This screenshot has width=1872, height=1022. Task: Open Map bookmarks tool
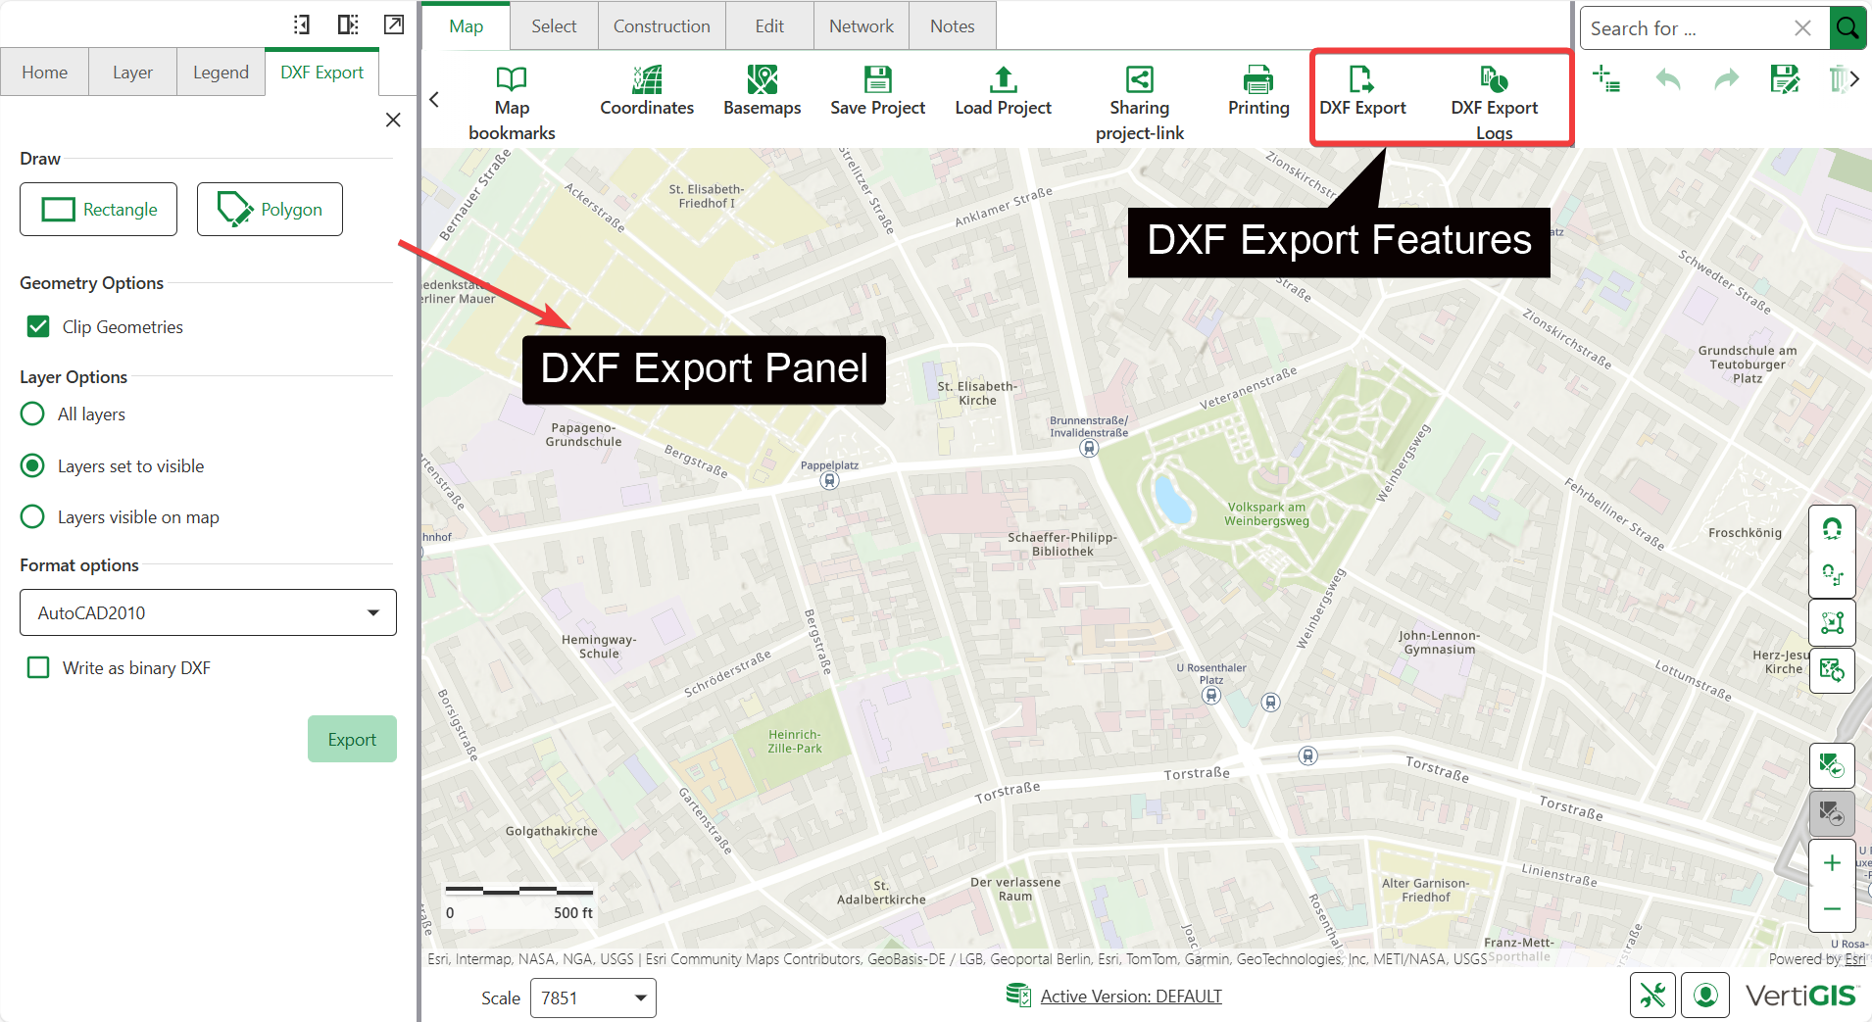[511, 103]
